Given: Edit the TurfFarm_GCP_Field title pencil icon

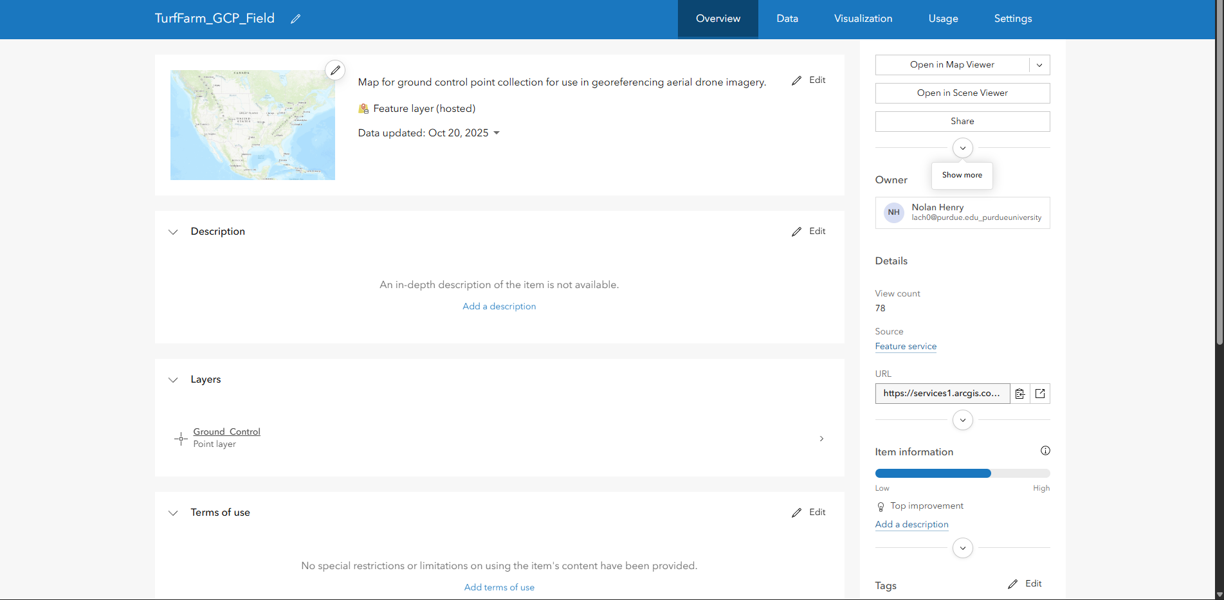Looking at the screenshot, I should pyautogui.click(x=295, y=19).
